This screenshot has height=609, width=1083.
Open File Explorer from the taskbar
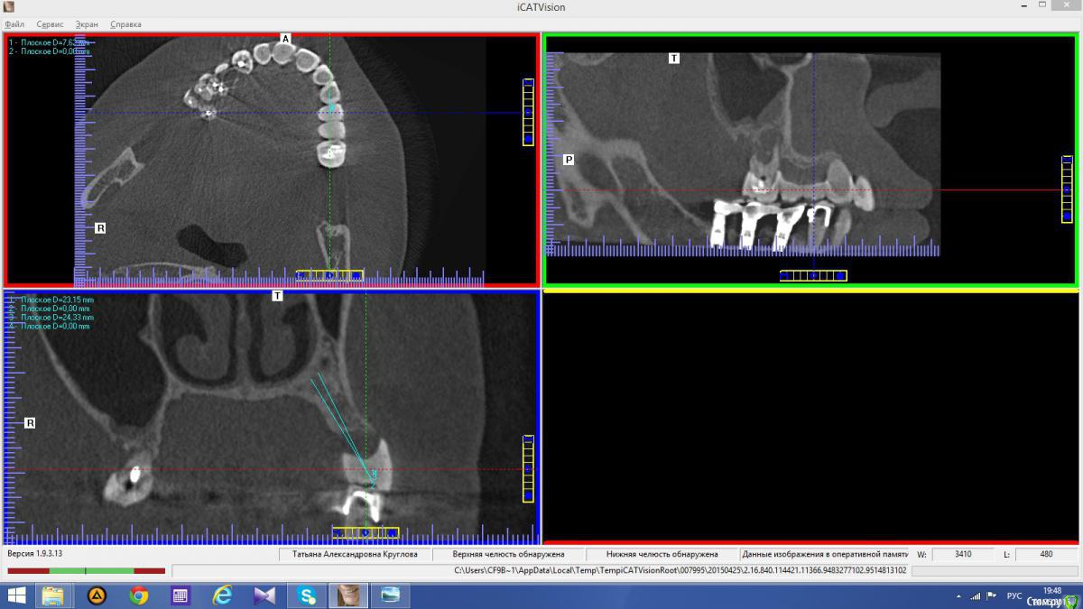point(53,595)
